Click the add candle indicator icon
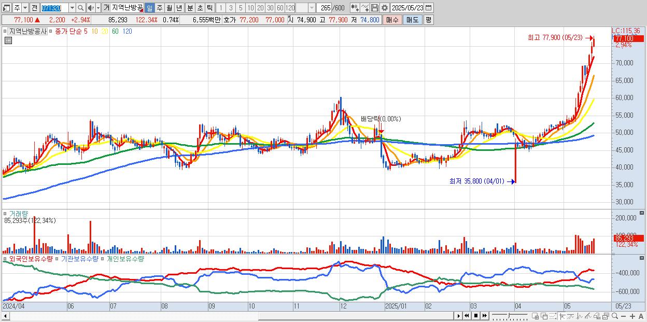Viewport: 647px width, 322px height. [355, 8]
